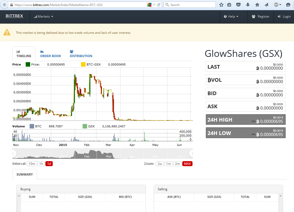Image resolution: width=294 pixels, height=212 pixels.
Task: Set chart interval to 1d
Action: (49, 164)
